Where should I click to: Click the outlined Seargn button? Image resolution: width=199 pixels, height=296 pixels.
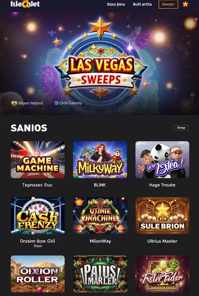168,4
